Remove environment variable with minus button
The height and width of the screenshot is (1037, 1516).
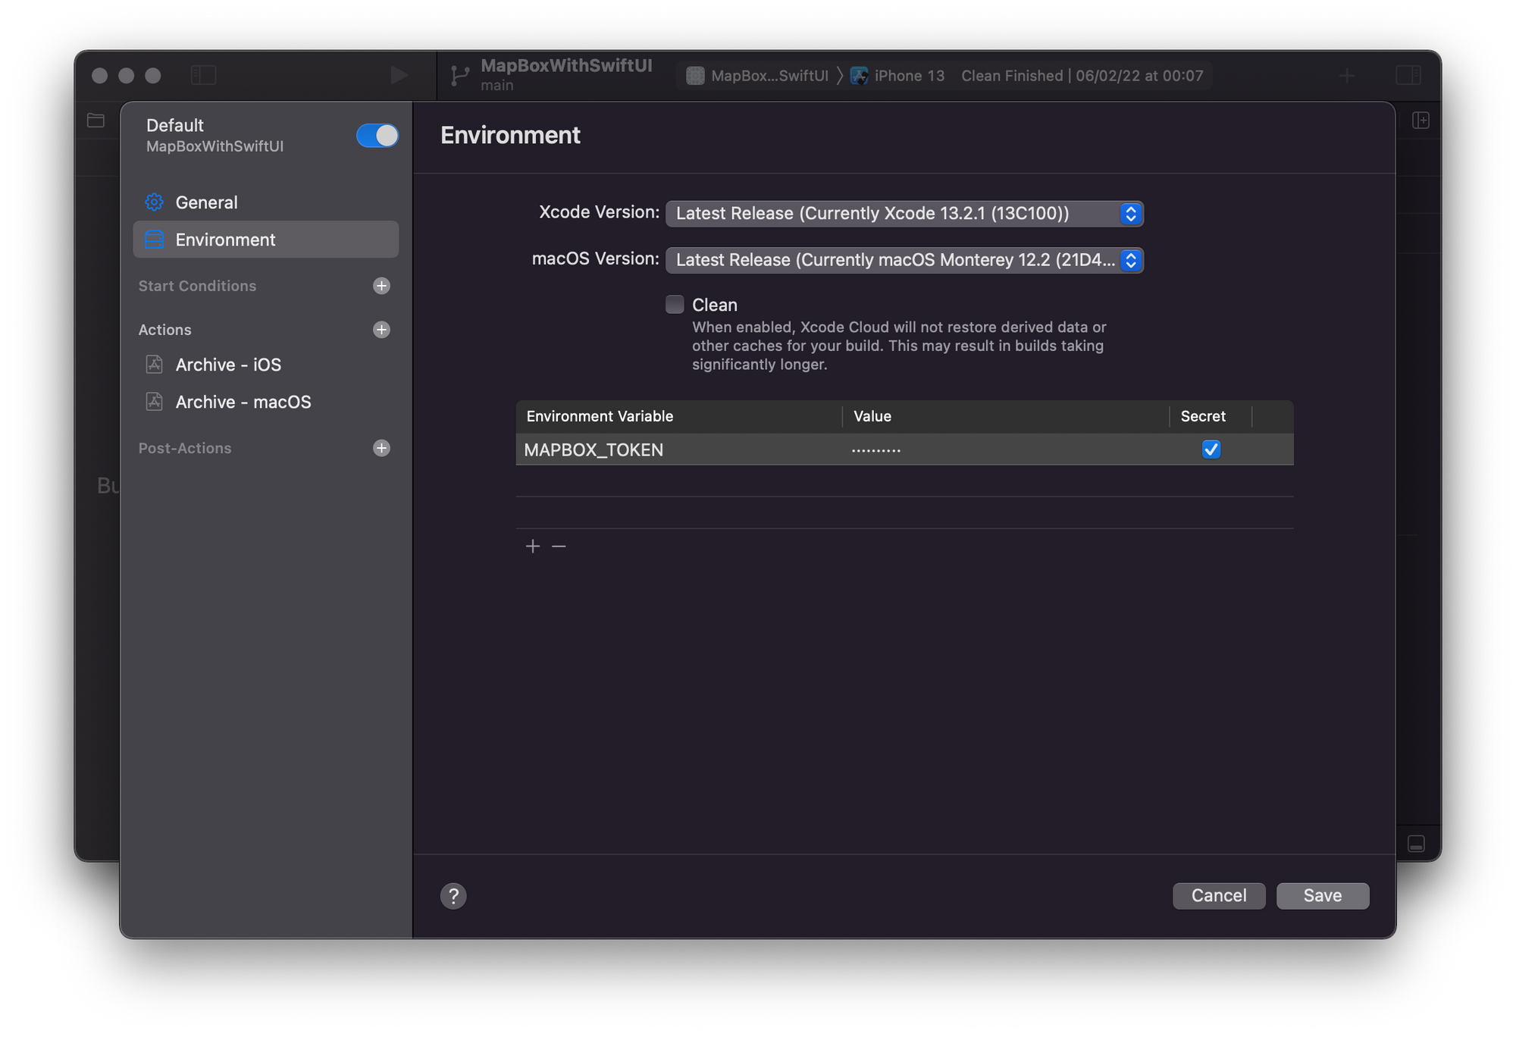tap(559, 547)
